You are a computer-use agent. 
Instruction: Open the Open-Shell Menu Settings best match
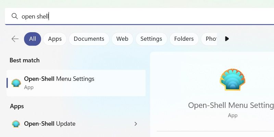[x=76, y=83]
